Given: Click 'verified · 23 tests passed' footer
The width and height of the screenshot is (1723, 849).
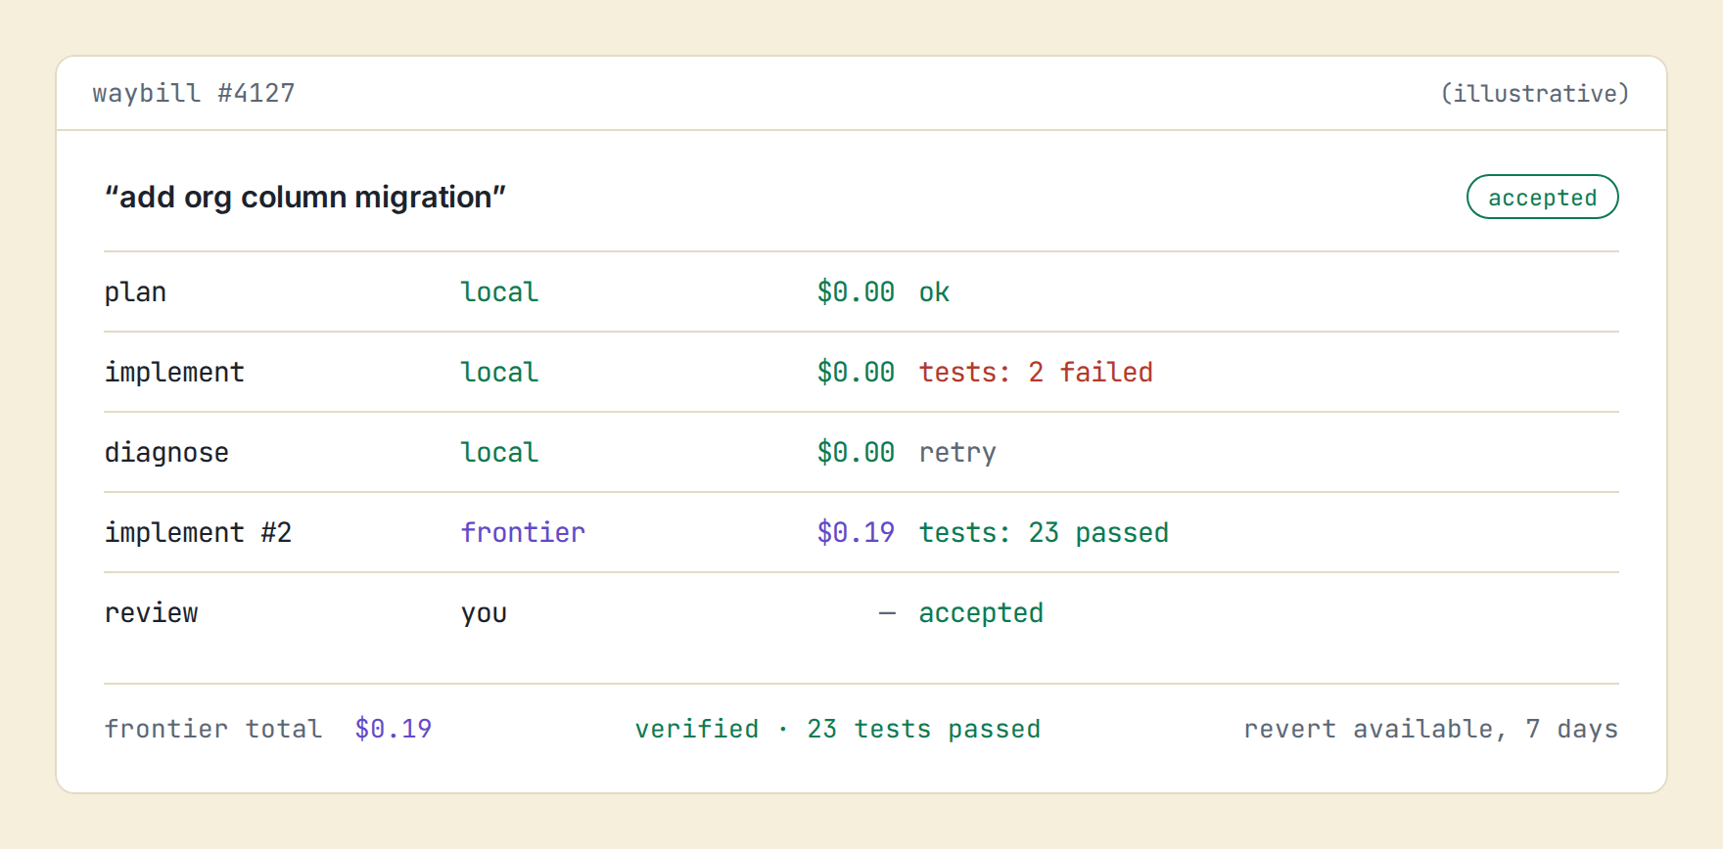Looking at the screenshot, I should 838,729.
